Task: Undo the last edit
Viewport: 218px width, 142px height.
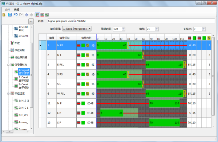Action: click(16, 15)
